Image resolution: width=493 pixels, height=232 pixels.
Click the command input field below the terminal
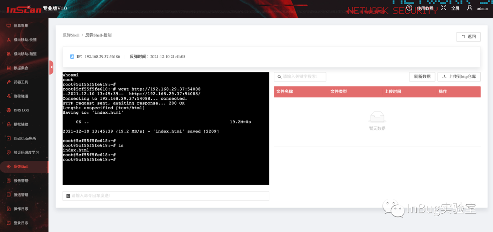[x=166, y=196]
